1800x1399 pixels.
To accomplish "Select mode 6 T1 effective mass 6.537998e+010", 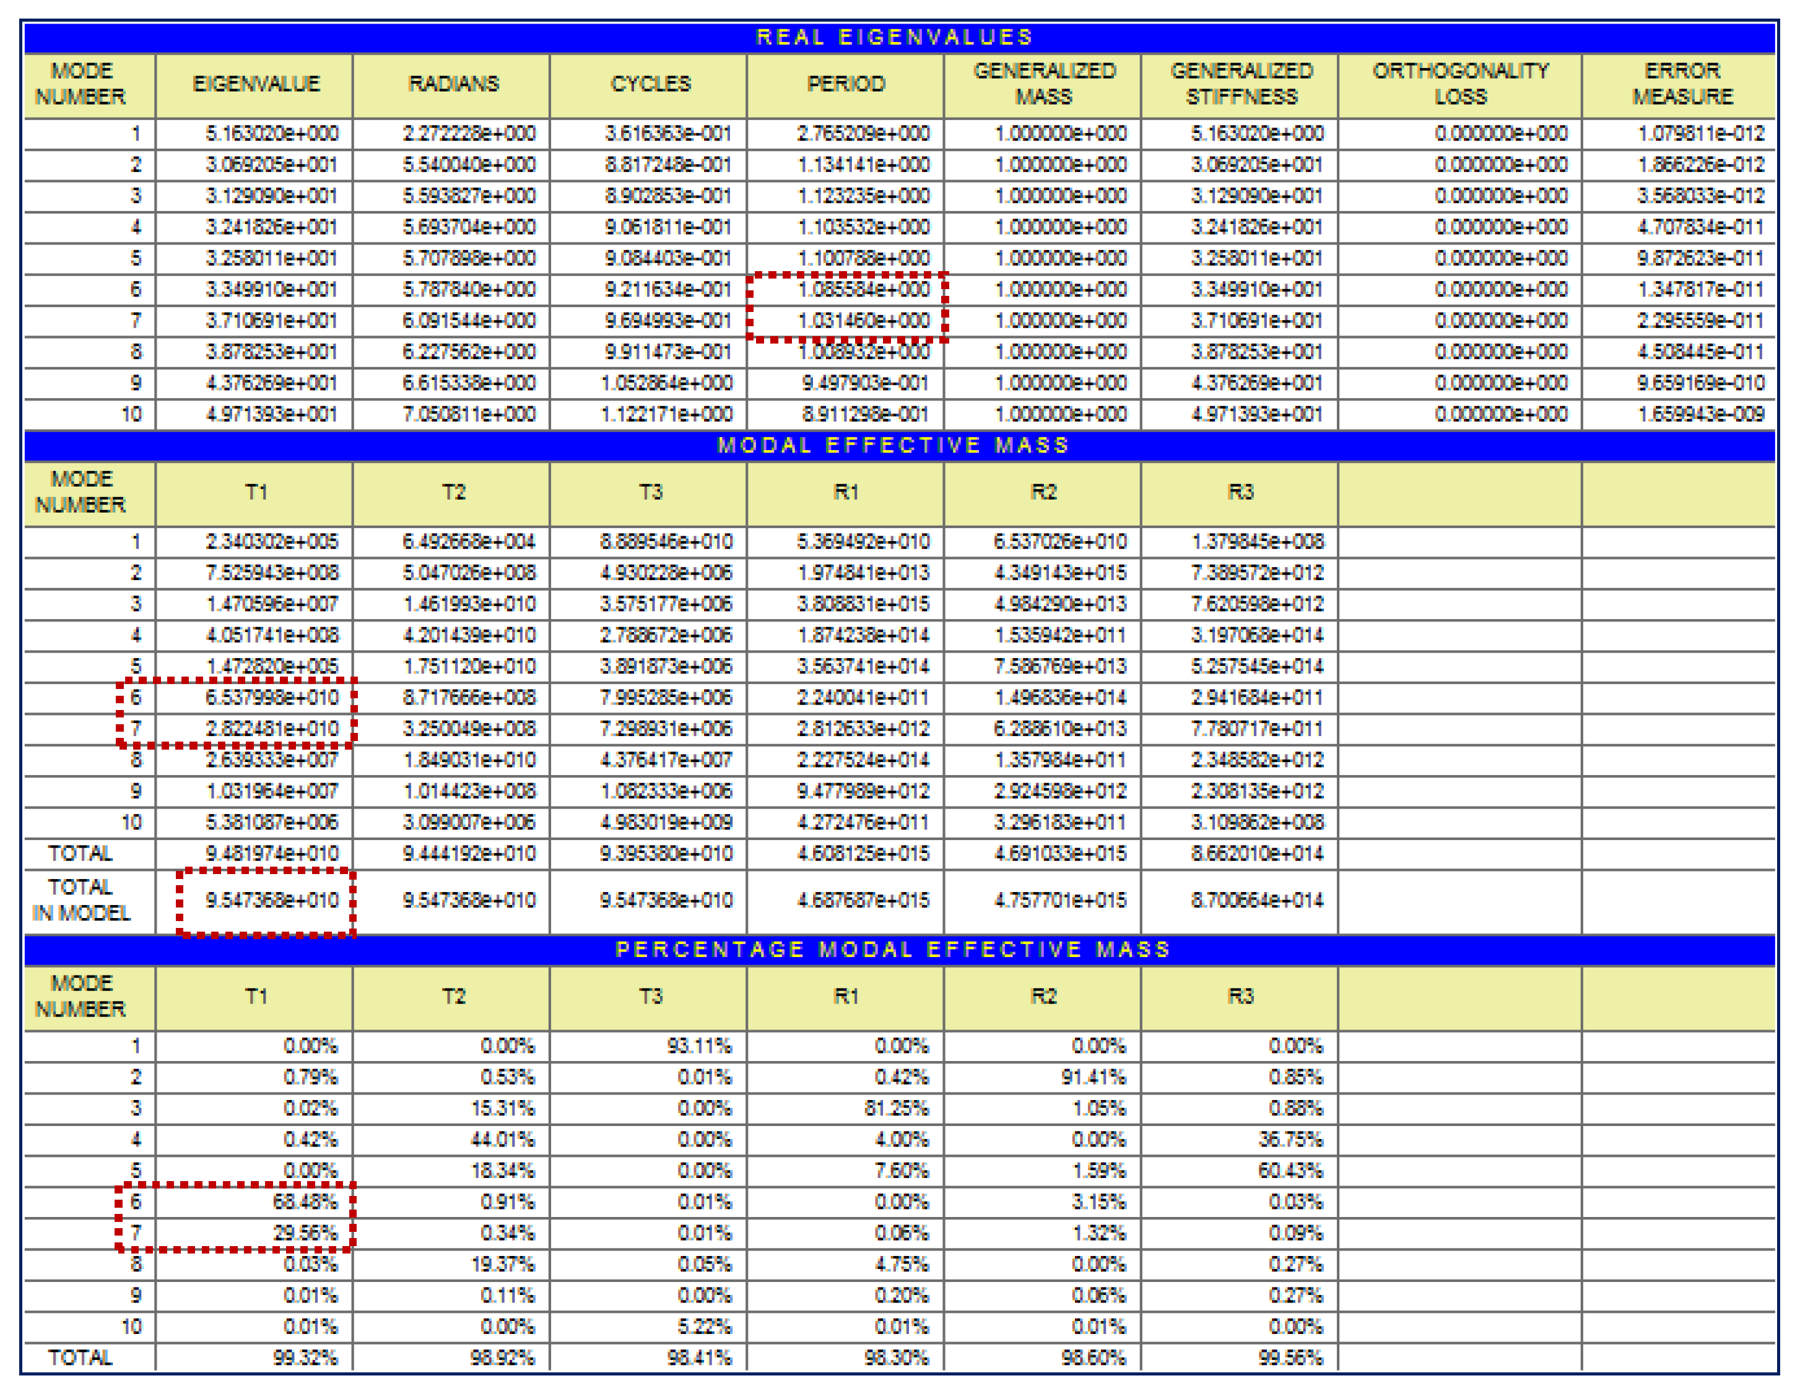I will [272, 698].
